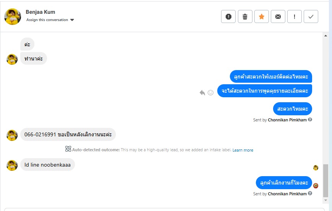Click the reply arrow beside the message
This screenshot has width=332, height=211.
(x=202, y=92)
